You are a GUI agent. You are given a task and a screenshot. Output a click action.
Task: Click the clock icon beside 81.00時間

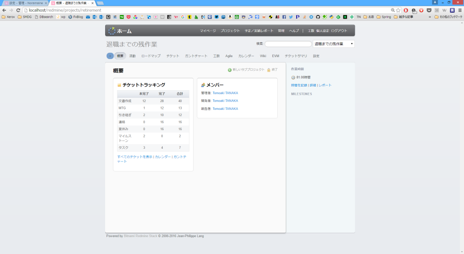pos(293,78)
